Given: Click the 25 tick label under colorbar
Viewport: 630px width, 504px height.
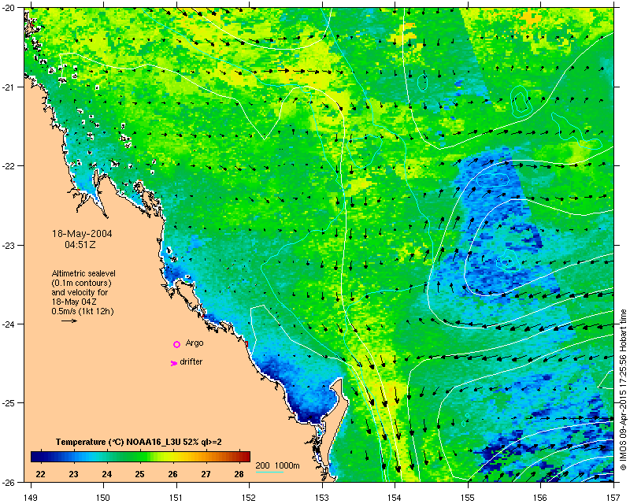Looking at the screenshot, I should (x=139, y=474).
